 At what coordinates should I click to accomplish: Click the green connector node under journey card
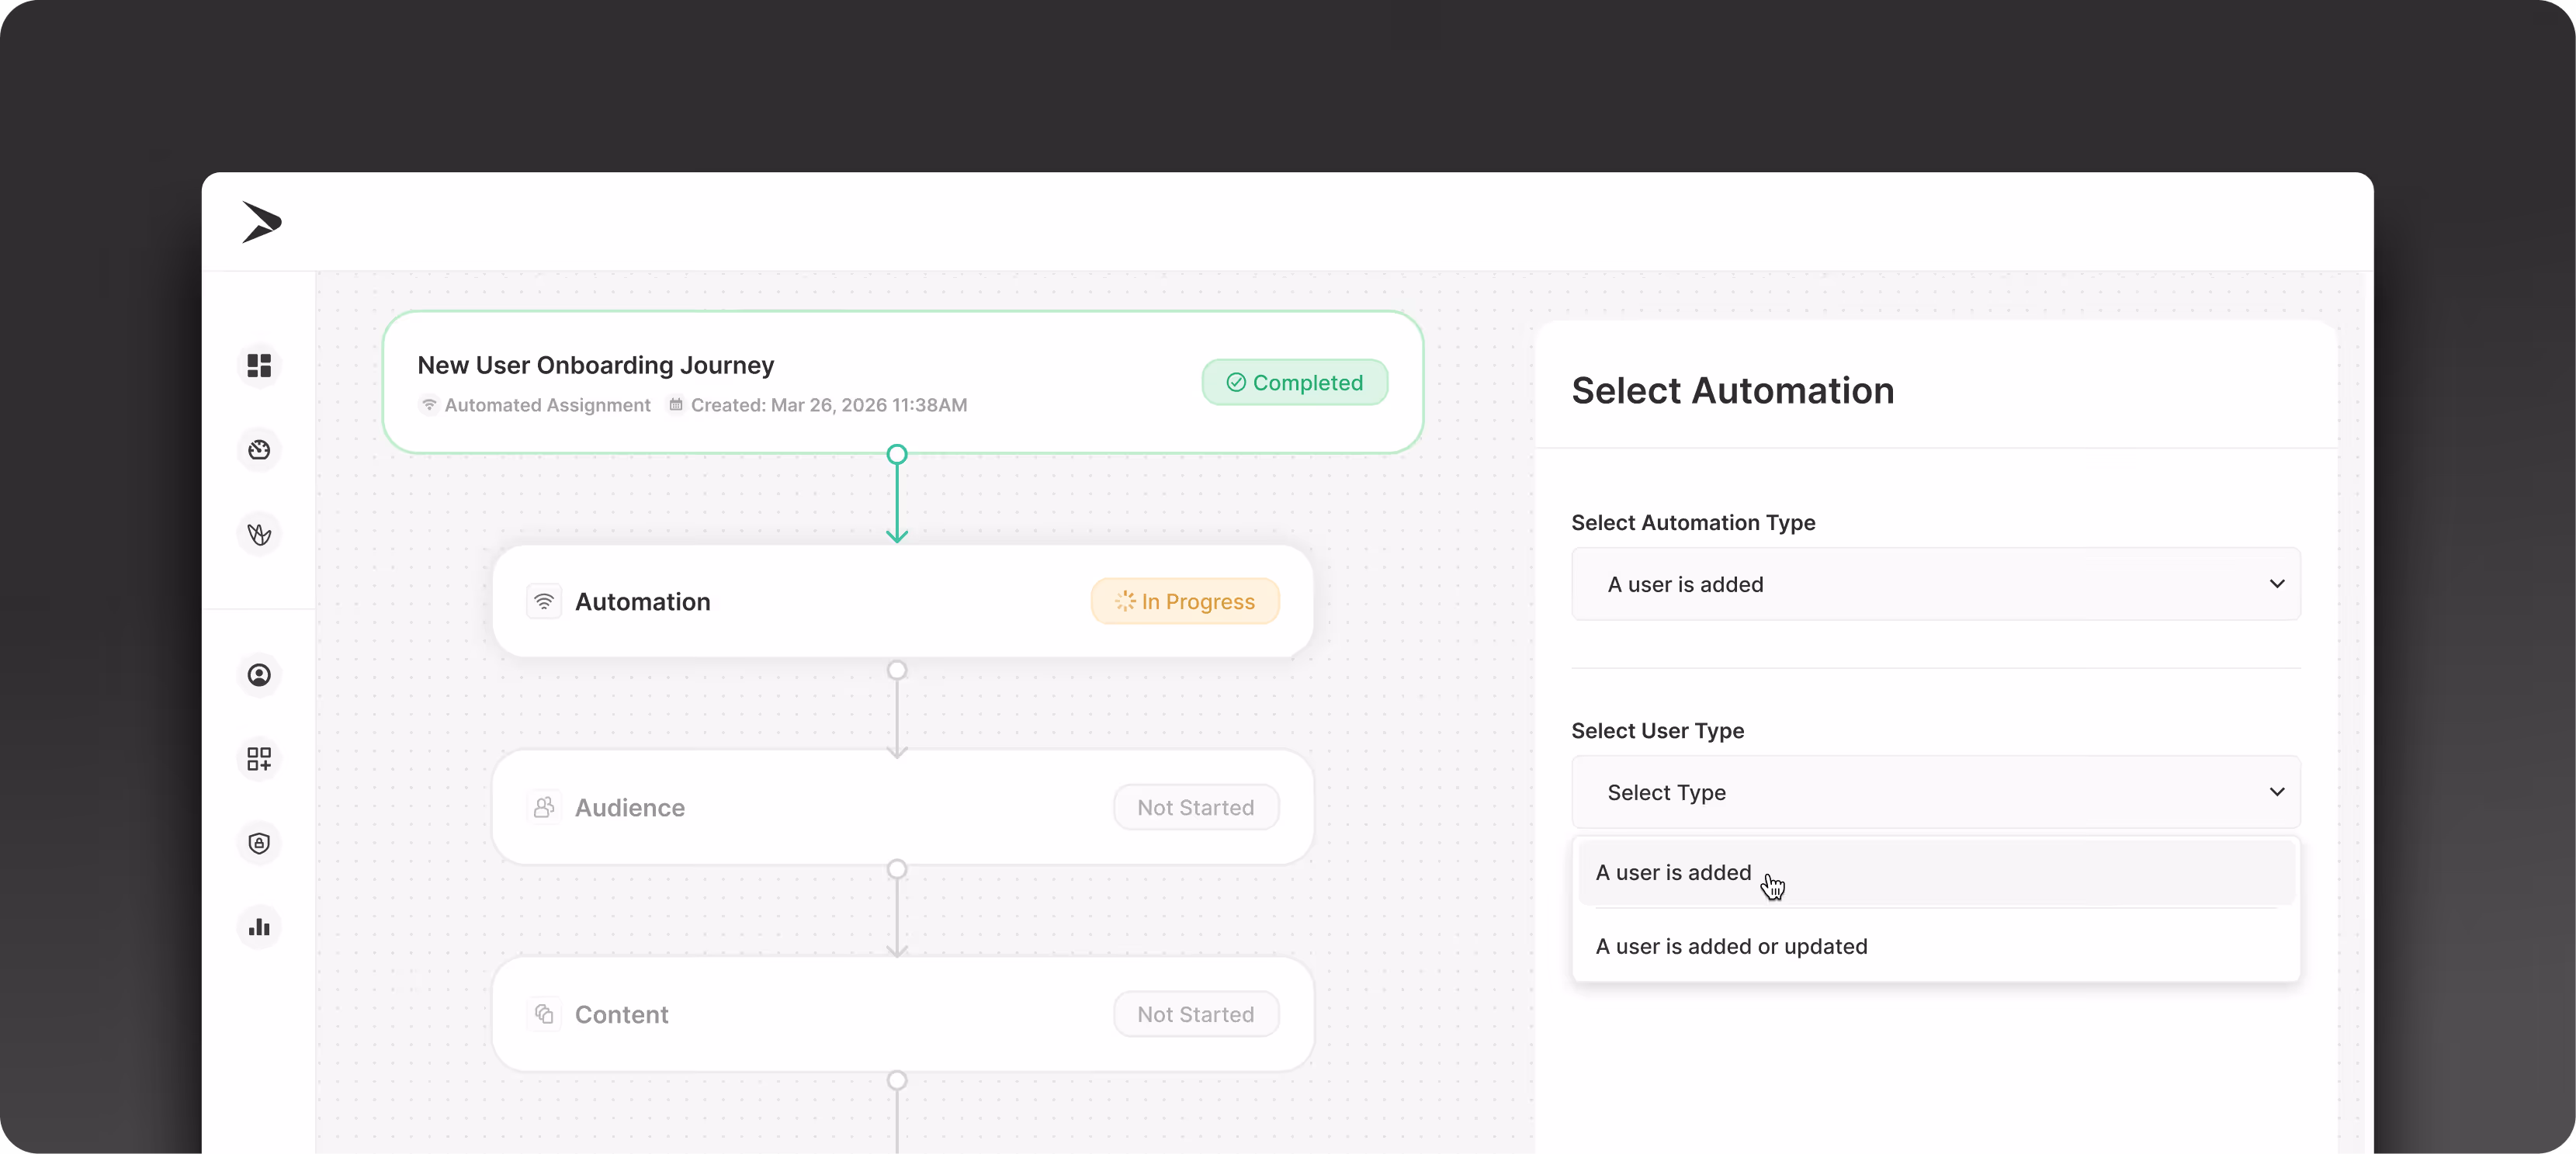point(897,454)
